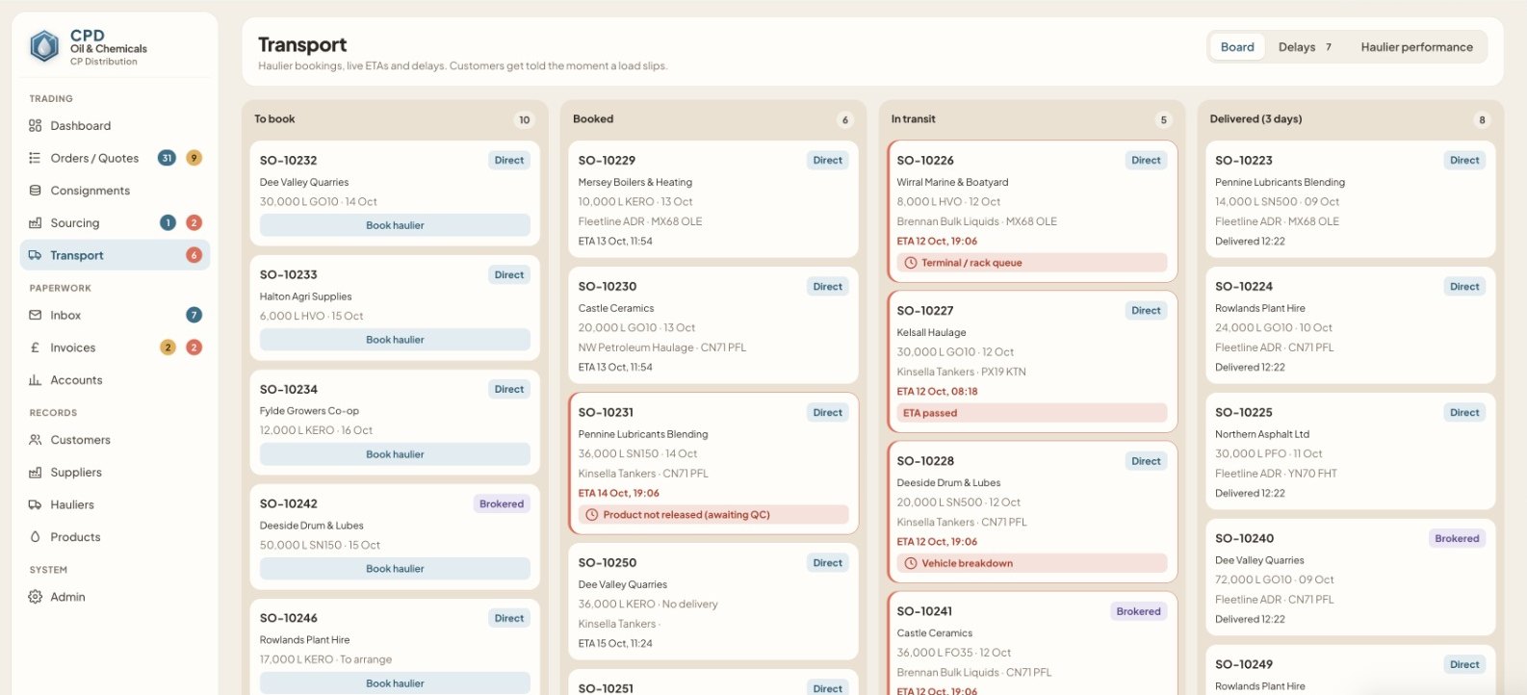Open Consignments in the sidebar
This screenshot has width=1527, height=695.
coord(115,191)
